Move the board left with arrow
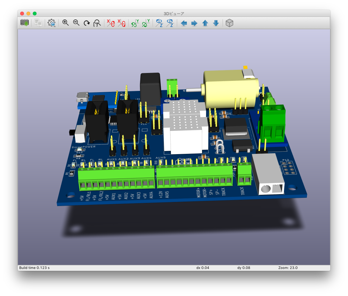This screenshot has height=296, width=348. point(184,23)
